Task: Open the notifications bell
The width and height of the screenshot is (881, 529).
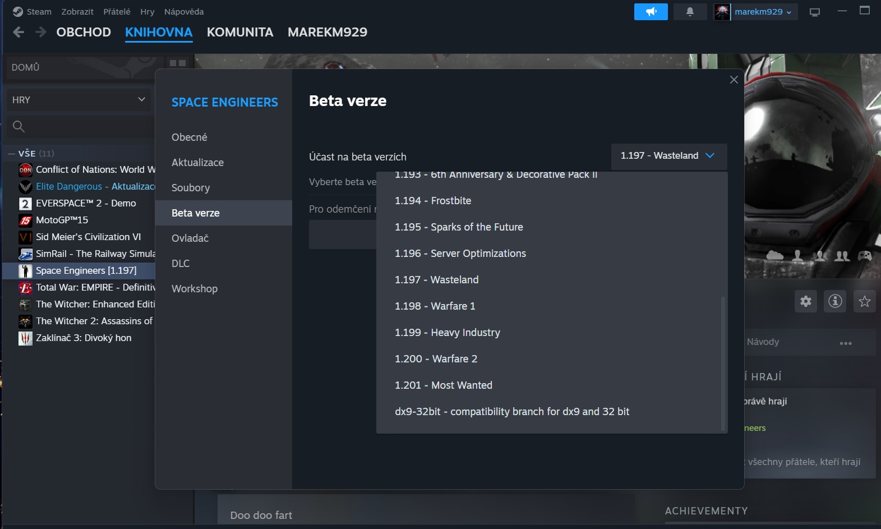Action: [690, 12]
